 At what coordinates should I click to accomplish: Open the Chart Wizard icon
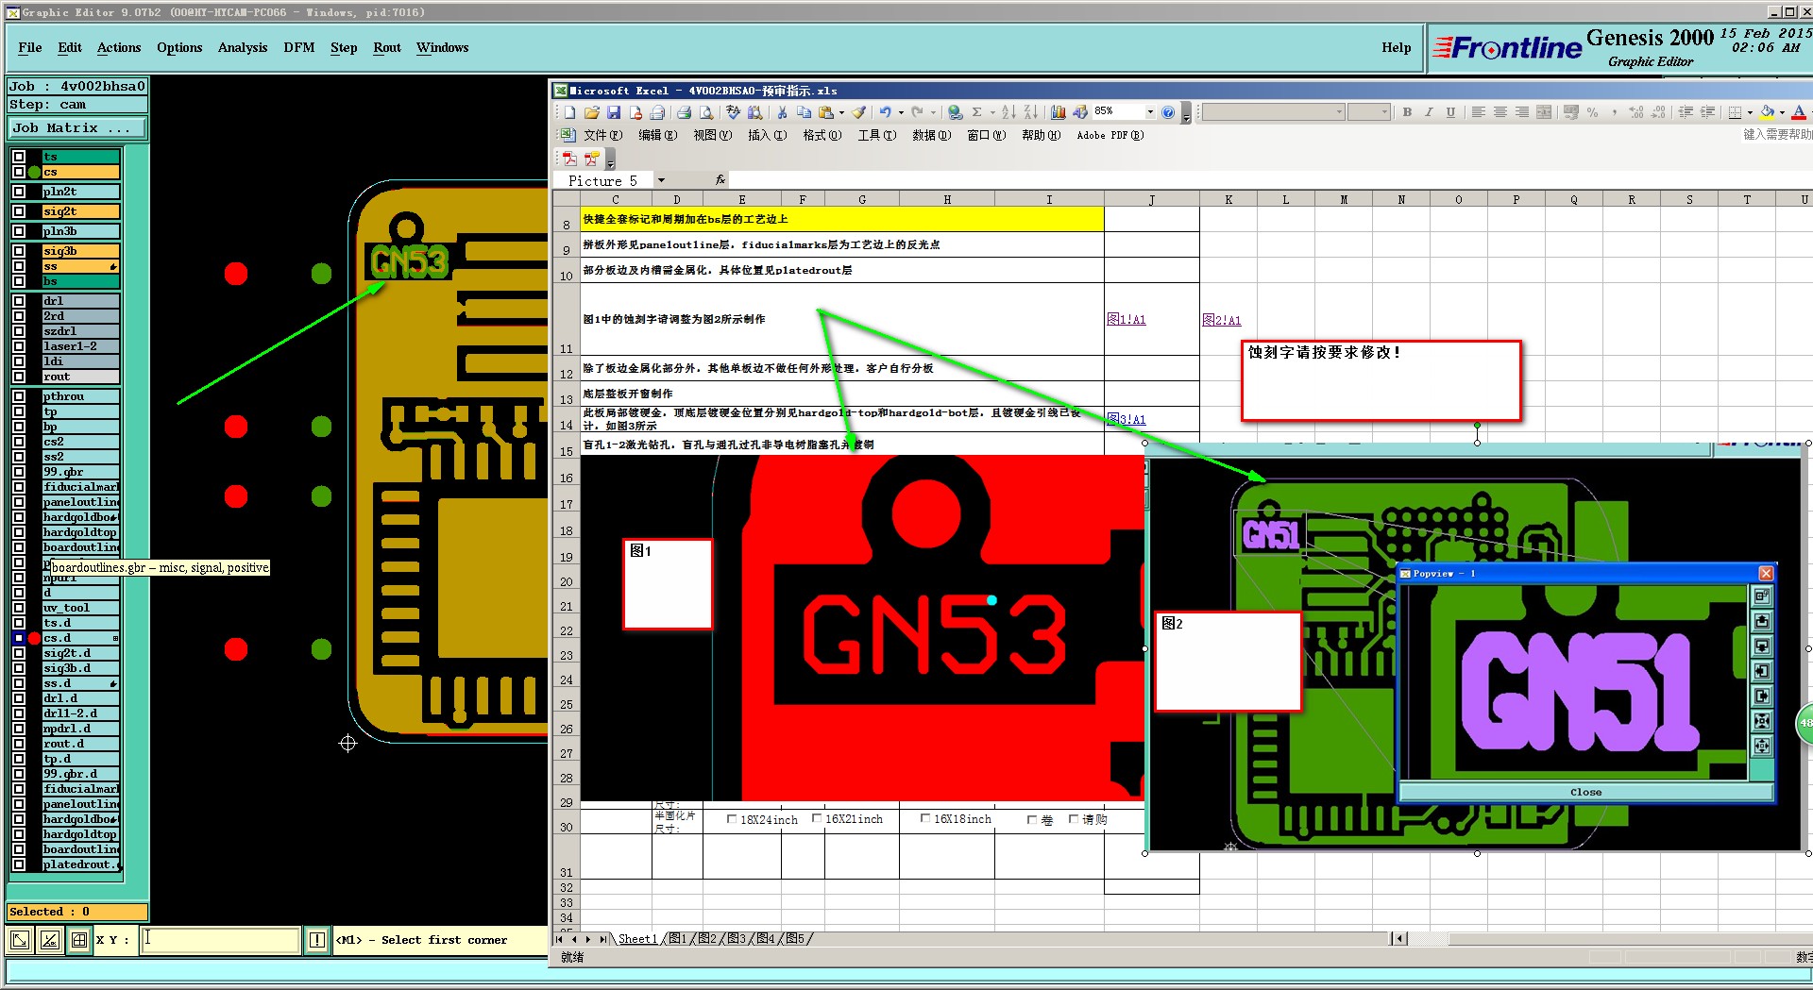tap(1059, 112)
